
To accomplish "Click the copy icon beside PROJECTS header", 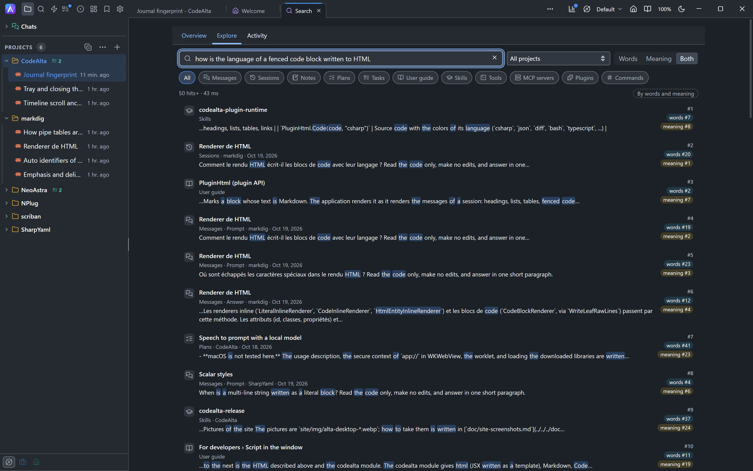I will (88, 47).
